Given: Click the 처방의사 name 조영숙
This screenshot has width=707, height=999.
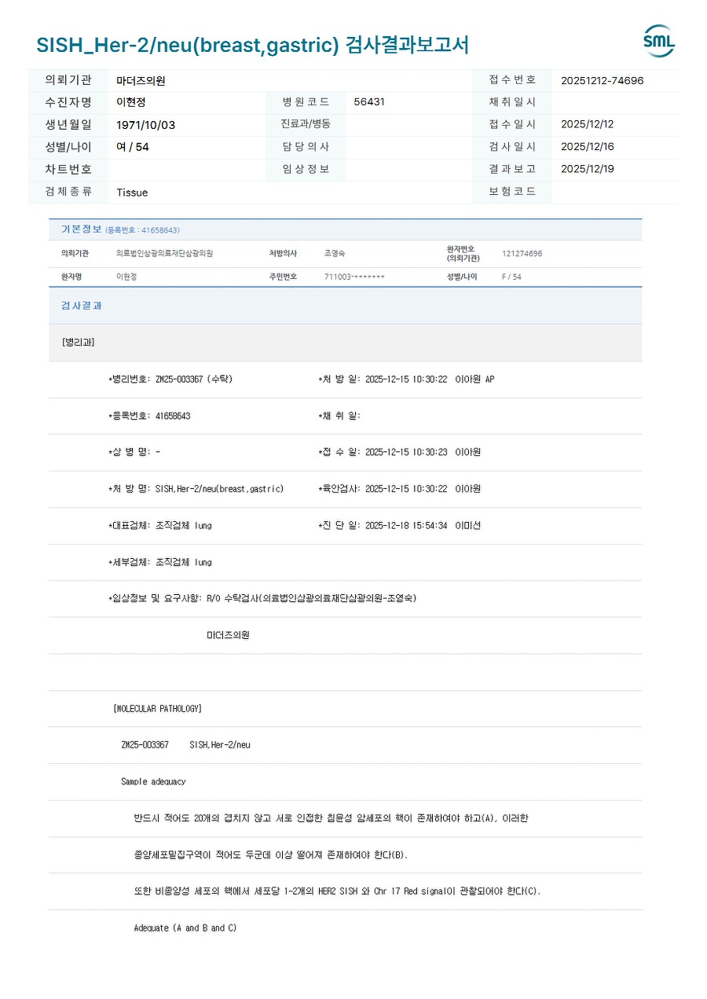Looking at the screenshot, I should click(335, 254).
